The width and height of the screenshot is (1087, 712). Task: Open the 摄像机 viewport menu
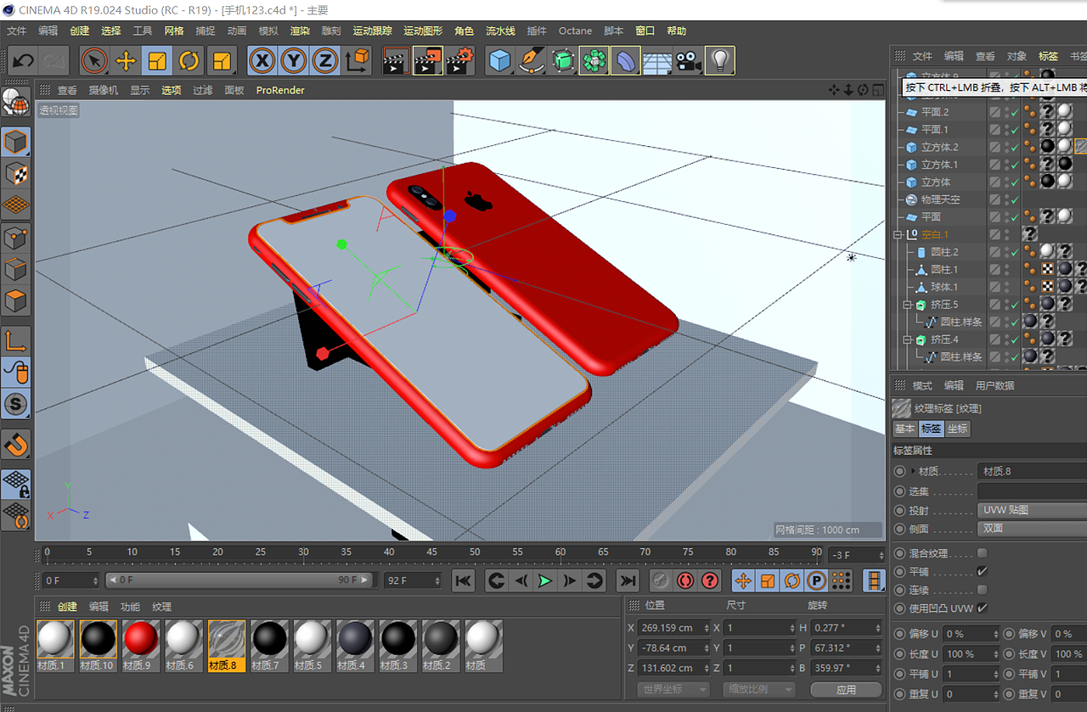pos(104,90)
